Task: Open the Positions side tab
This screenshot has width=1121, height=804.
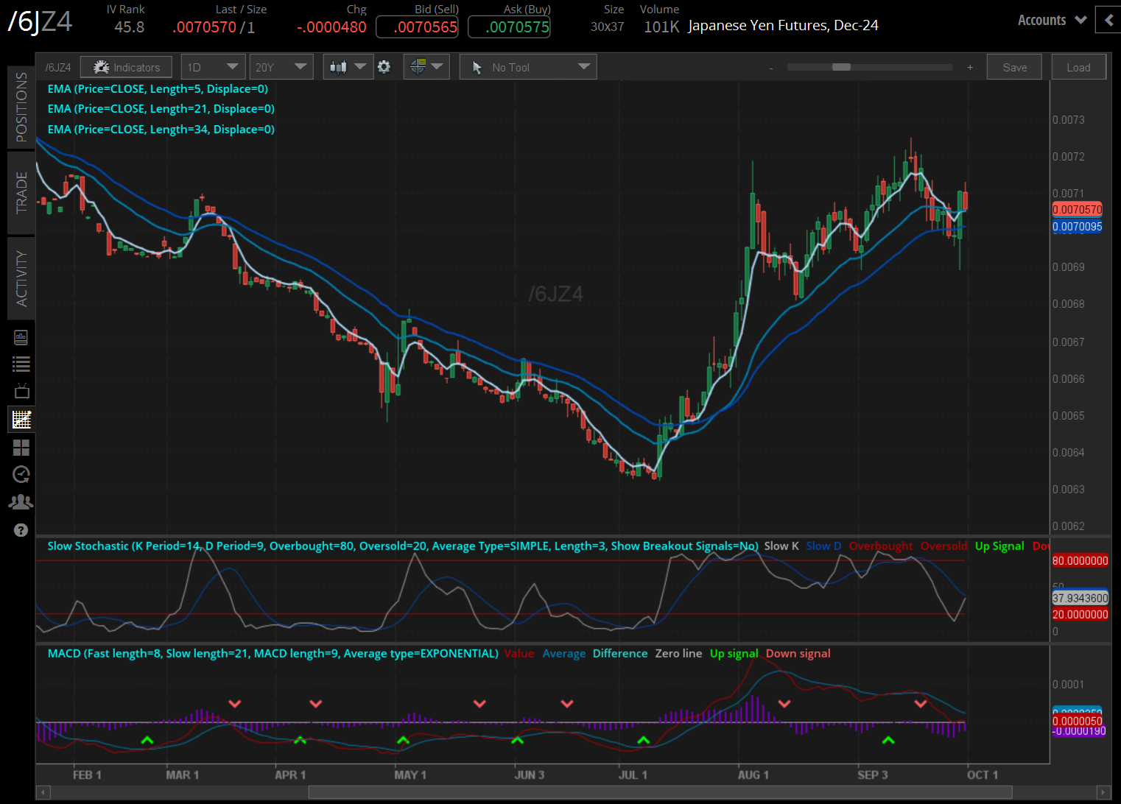Action: [x=21, y=107]
